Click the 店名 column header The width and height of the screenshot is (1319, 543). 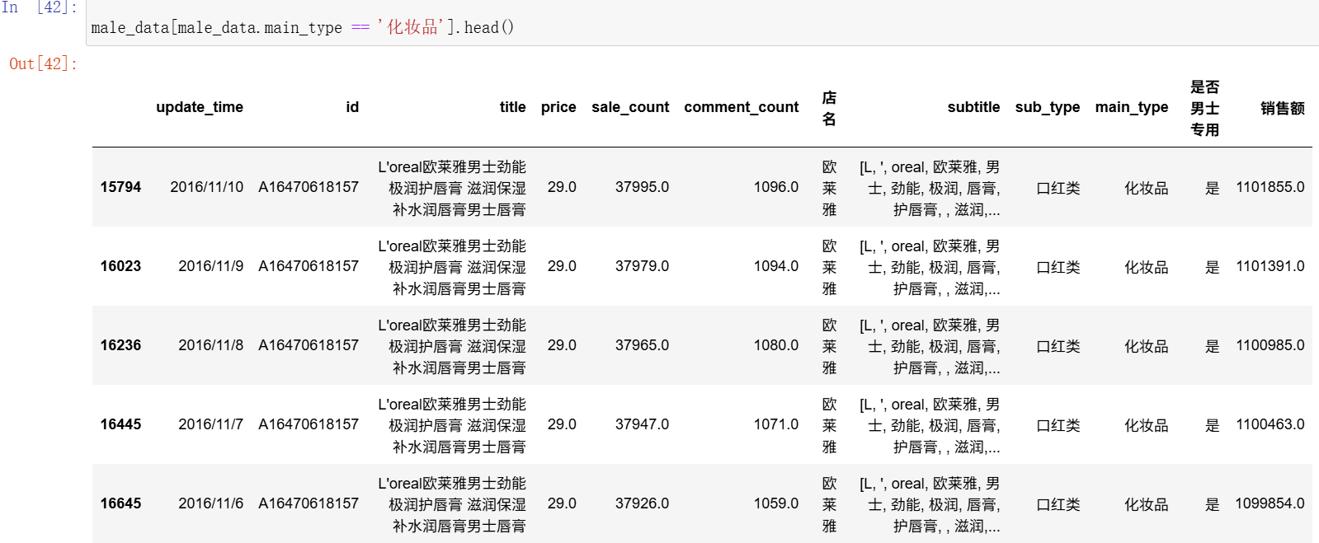[x=829, y=108]
